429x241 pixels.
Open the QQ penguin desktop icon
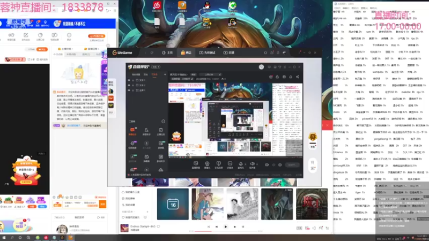(x=207, y=5)
